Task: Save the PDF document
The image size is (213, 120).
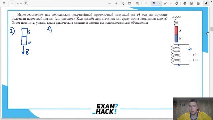Action: [191, 3]
